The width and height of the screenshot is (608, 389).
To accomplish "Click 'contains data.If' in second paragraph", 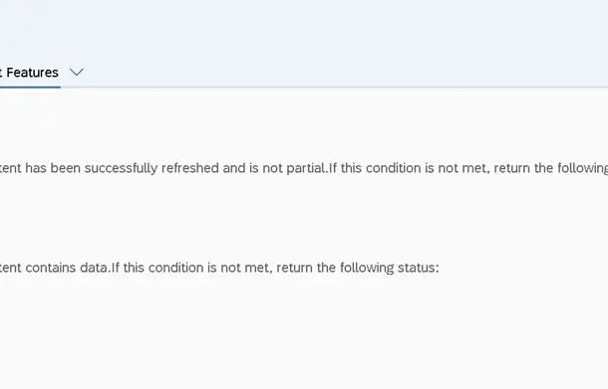I will 73,268.
